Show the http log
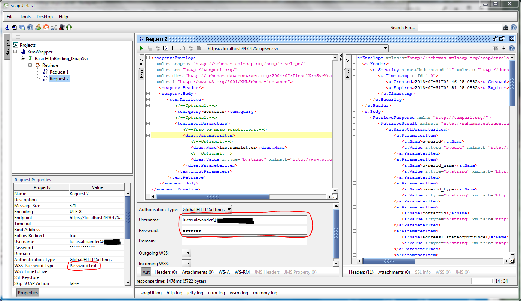521x301 pixels. pyautogui.click(x=174, y=293)
